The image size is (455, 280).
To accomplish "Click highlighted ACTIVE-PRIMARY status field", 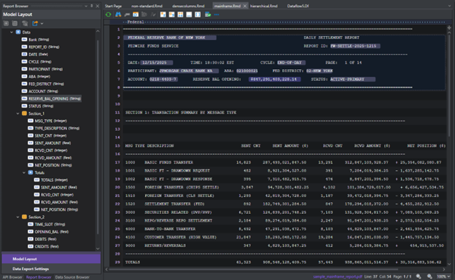I will [353, 79].
